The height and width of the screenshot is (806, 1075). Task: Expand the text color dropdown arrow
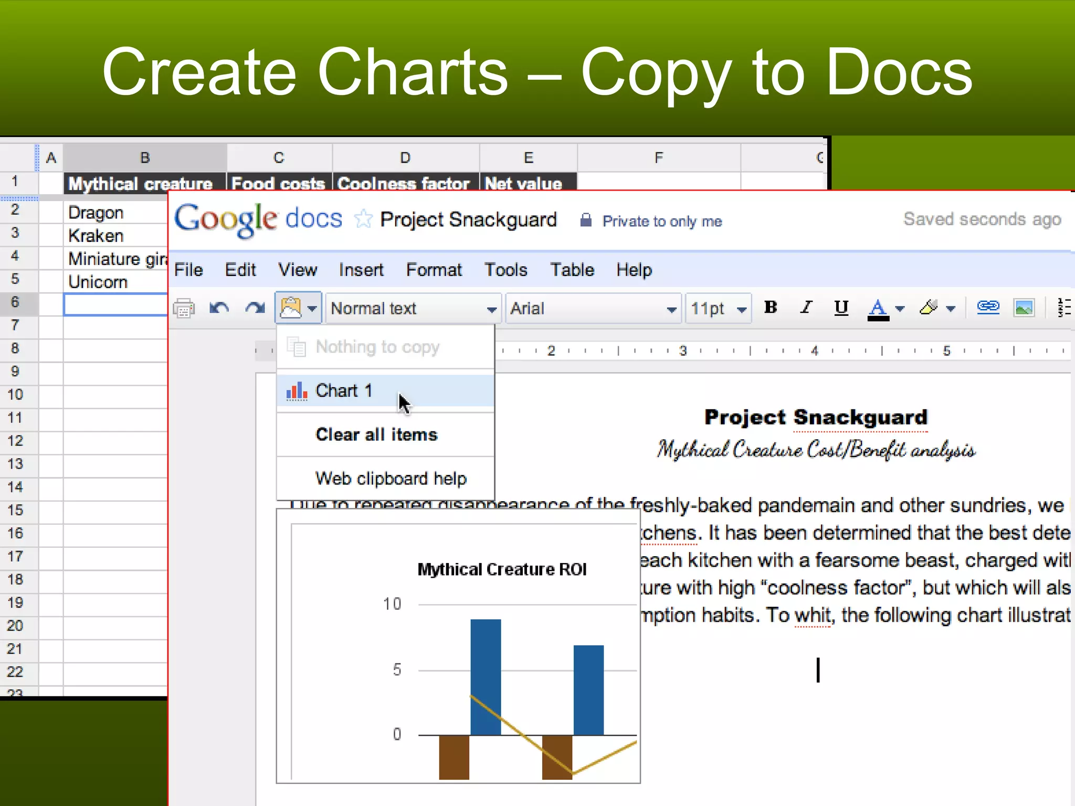click(x=900, y=309)
